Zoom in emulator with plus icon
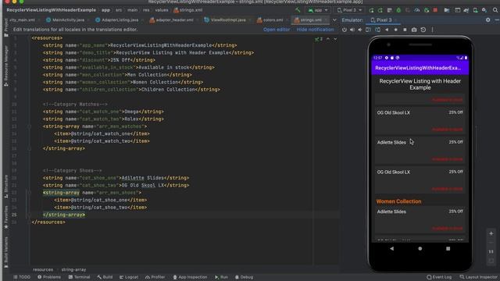 click(491, 233)
